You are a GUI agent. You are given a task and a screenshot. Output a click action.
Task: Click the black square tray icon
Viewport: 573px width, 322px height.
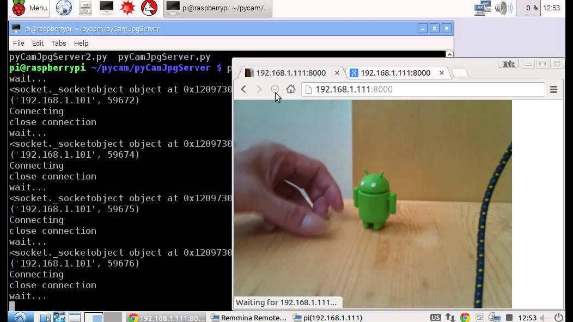tap(509, 318)
